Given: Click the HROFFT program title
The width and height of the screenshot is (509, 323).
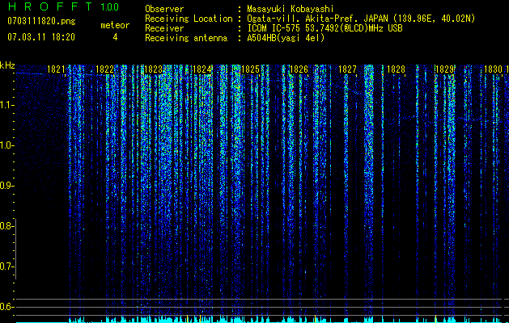Looking at the screenshot, I should 51,6.
